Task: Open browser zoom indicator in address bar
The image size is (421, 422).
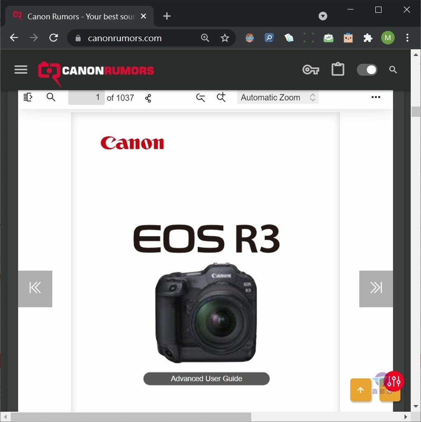Action: pyautogui.click(x=205, y=38)
